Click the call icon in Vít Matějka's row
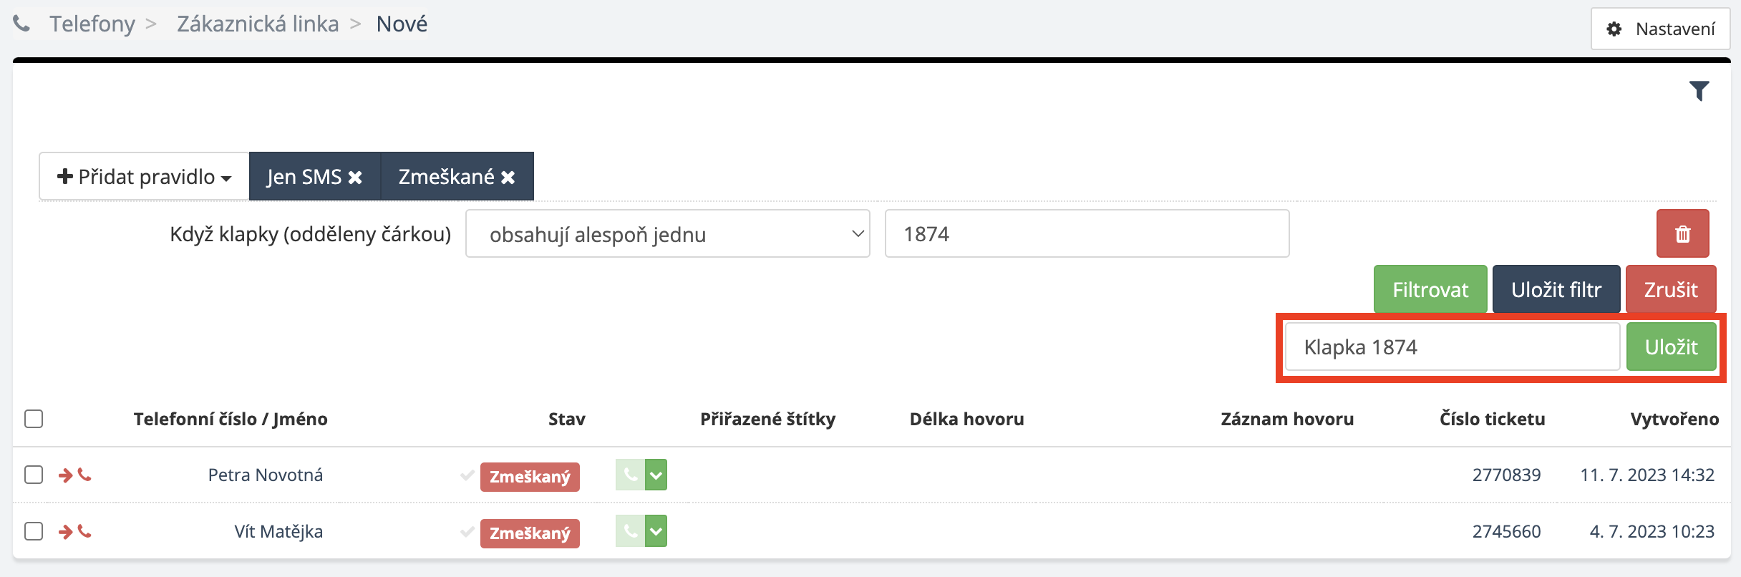 [x=630, y=531]
